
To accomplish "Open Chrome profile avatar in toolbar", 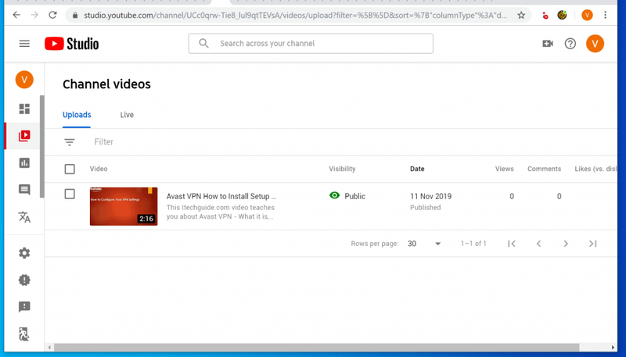I will pyautogui.click(x=587, y=15).
